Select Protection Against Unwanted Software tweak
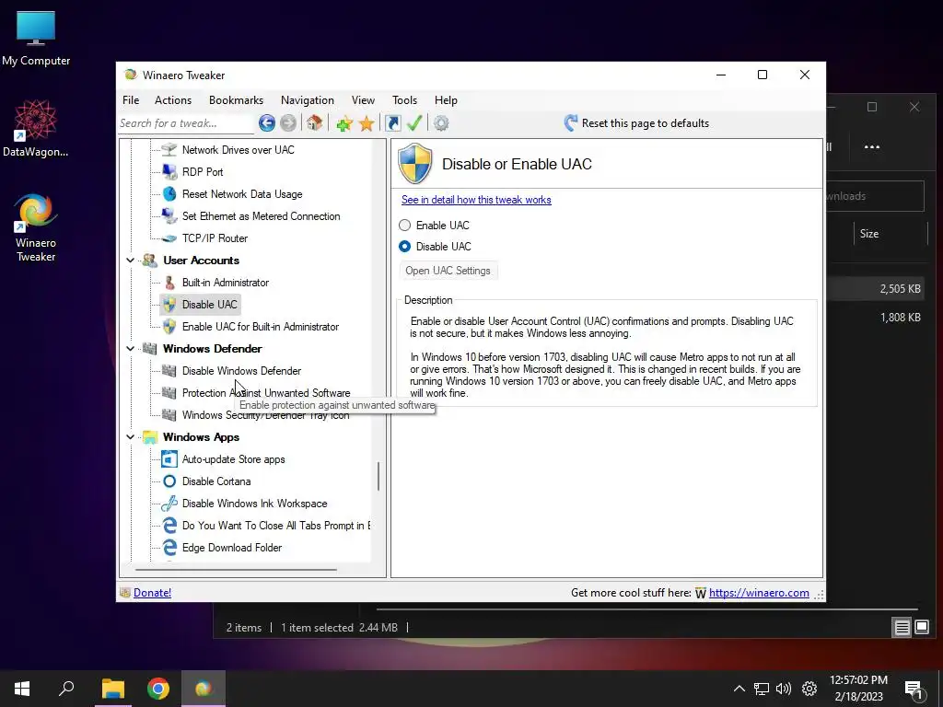The height and width of the screenshot is (707, 943). point(266,393)
